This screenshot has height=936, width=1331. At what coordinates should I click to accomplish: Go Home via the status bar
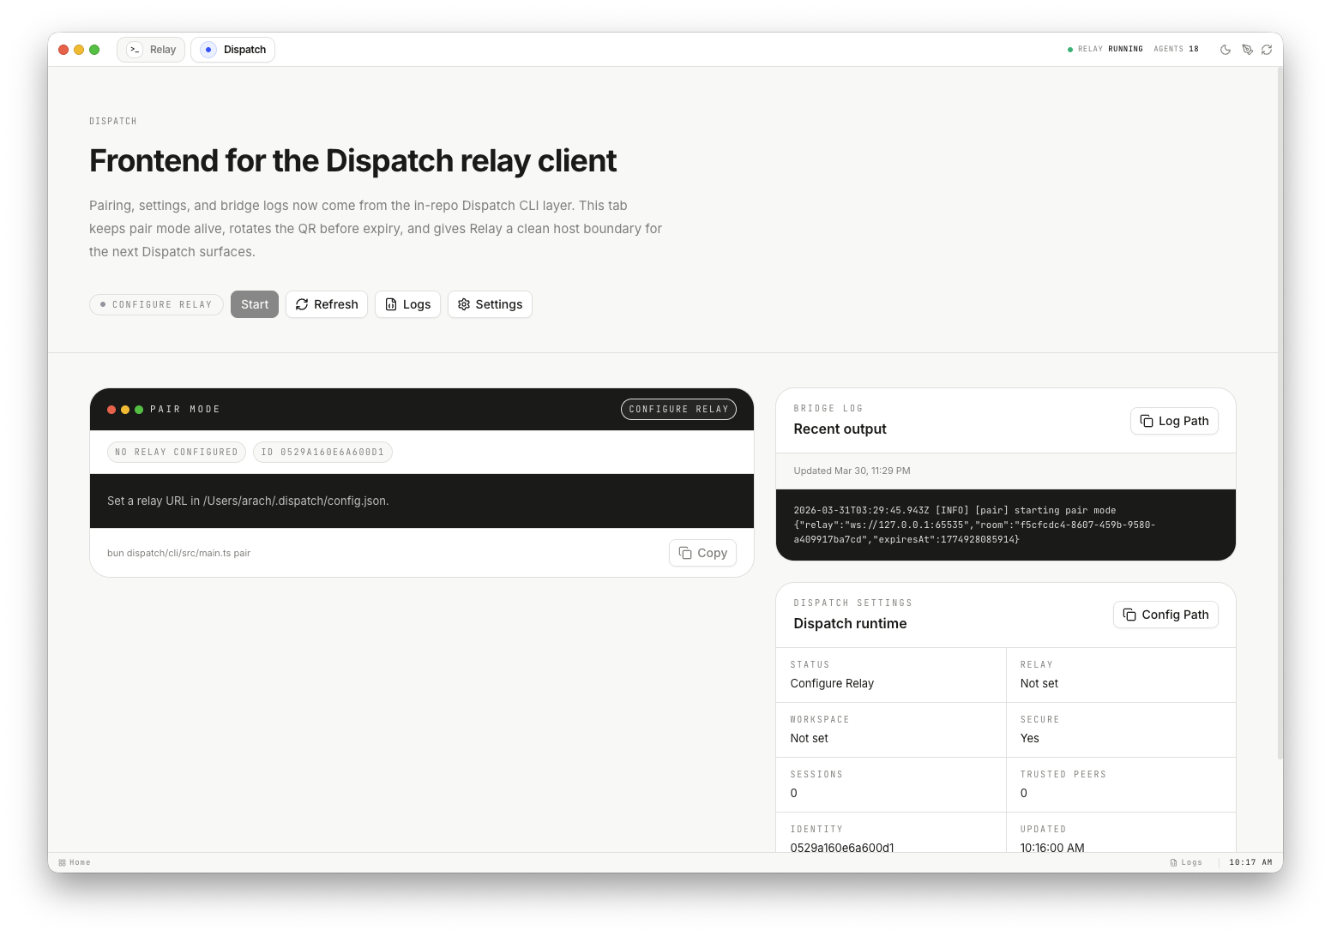(x=75, y=862)
